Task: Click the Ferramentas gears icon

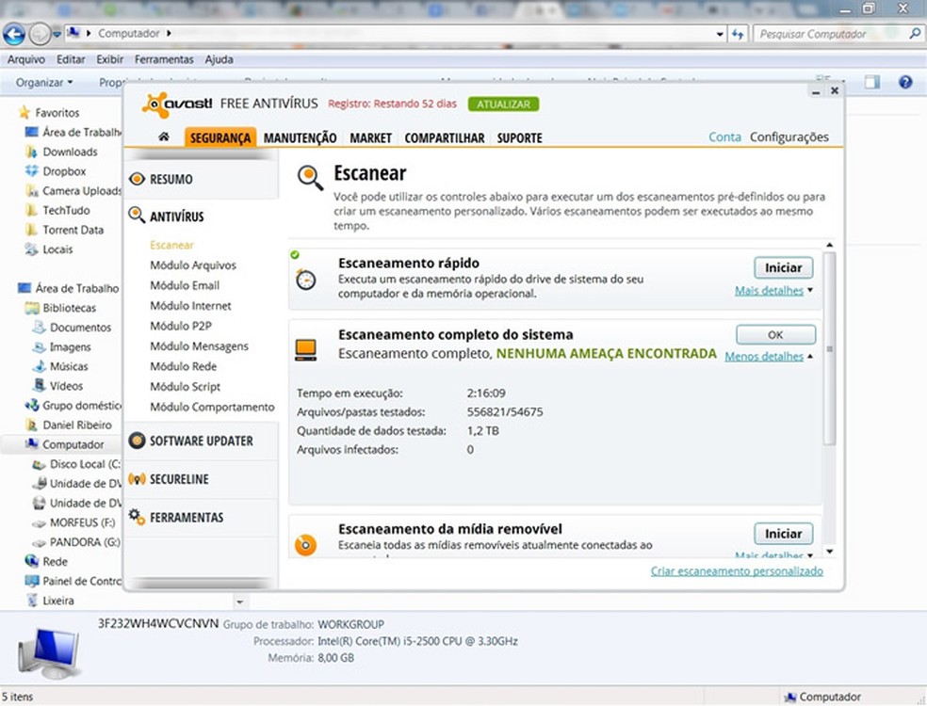Action: coord(138,517)
